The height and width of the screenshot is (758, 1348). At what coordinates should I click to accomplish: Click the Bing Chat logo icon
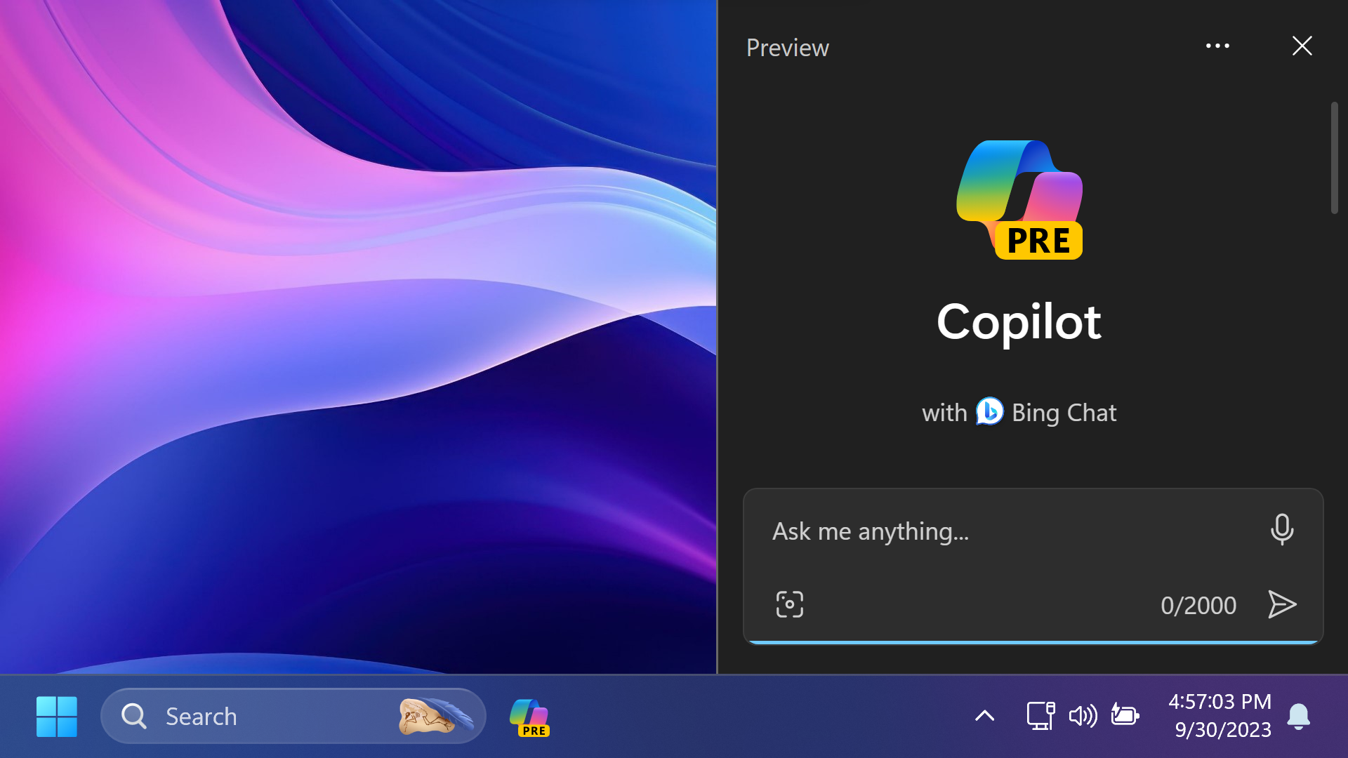(989, 412)
